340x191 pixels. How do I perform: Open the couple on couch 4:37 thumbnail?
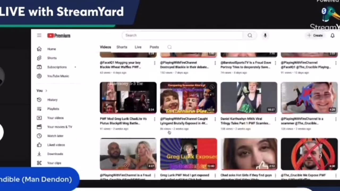click(128, 154)
